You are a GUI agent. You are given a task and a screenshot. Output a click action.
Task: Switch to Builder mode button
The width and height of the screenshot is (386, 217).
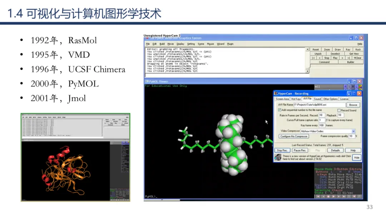(351, 62)
